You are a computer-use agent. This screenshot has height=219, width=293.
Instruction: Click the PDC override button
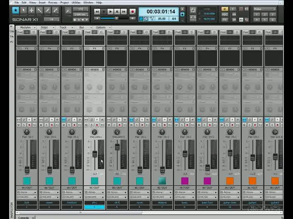pos(225,14)
